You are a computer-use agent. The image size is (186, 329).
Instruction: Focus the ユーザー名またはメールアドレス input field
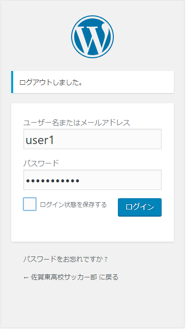[92, 139]
